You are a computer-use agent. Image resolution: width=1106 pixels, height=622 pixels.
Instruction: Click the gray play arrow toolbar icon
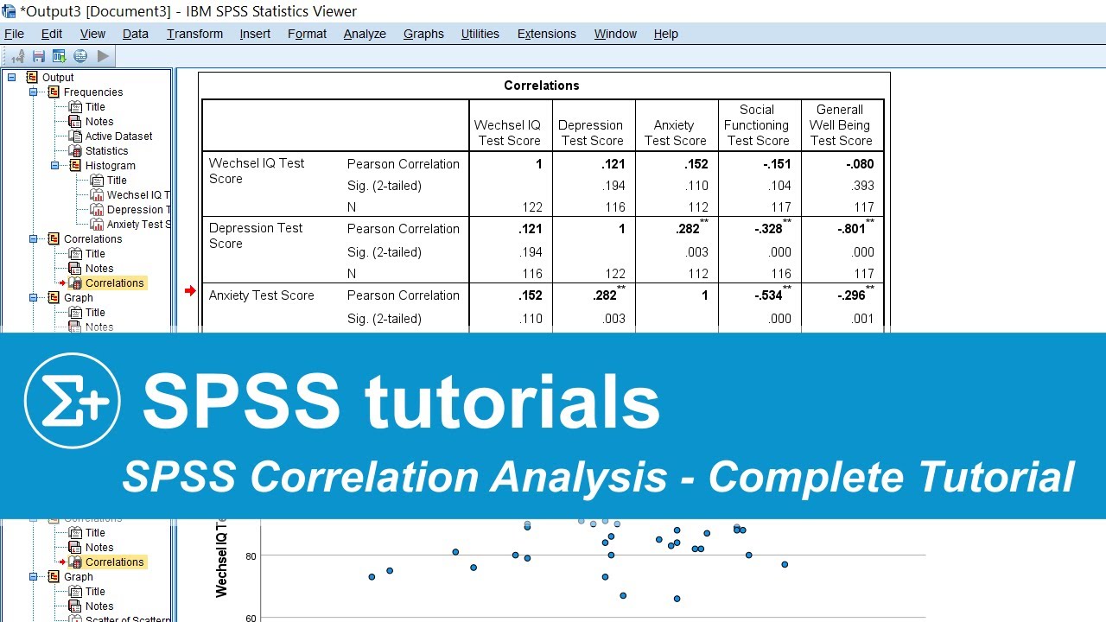click(x=103, y=56)
